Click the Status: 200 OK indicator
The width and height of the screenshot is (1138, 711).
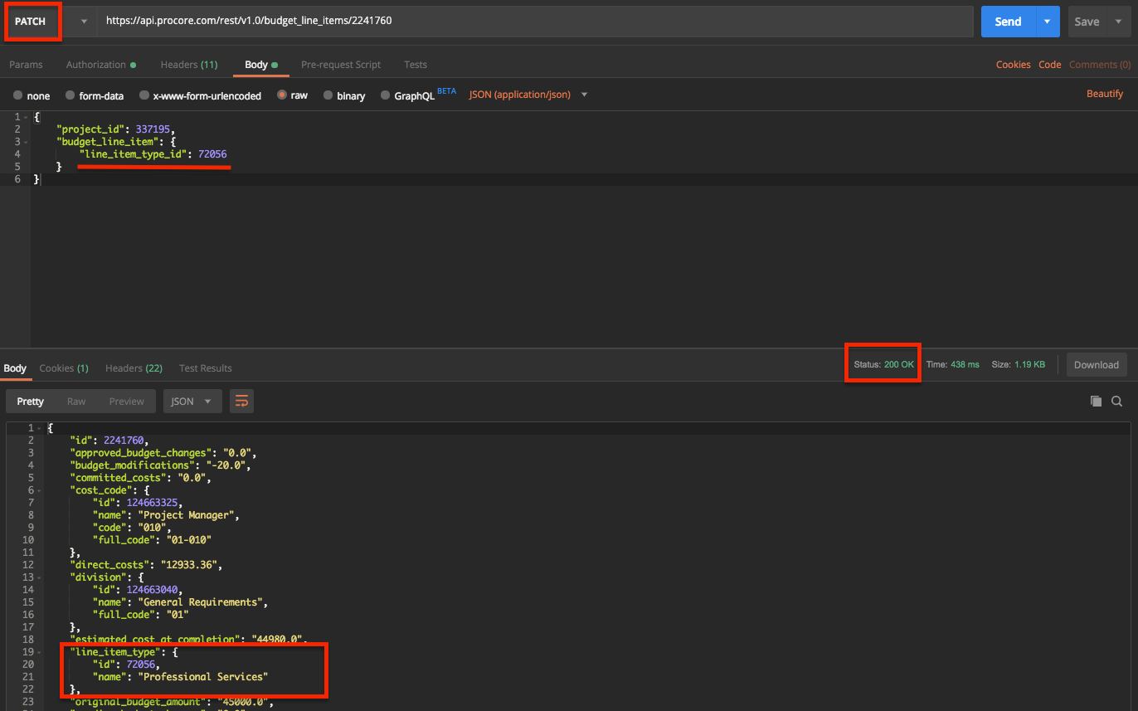point(884,365)
